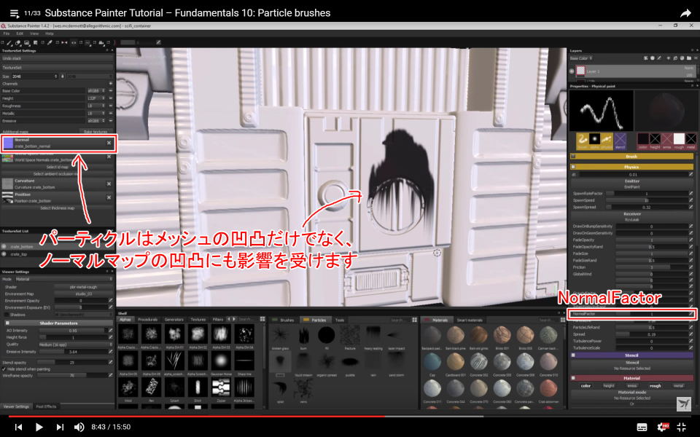Collapse the Physics section checkbox
700x437 pixels.
pyautogui.click(x=573, y=167)
